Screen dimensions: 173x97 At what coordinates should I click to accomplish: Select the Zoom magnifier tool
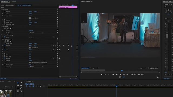(21, 91)
